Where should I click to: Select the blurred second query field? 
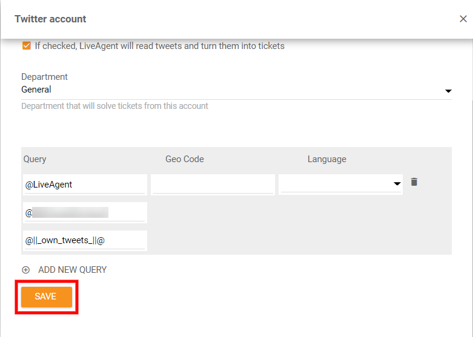84,212
